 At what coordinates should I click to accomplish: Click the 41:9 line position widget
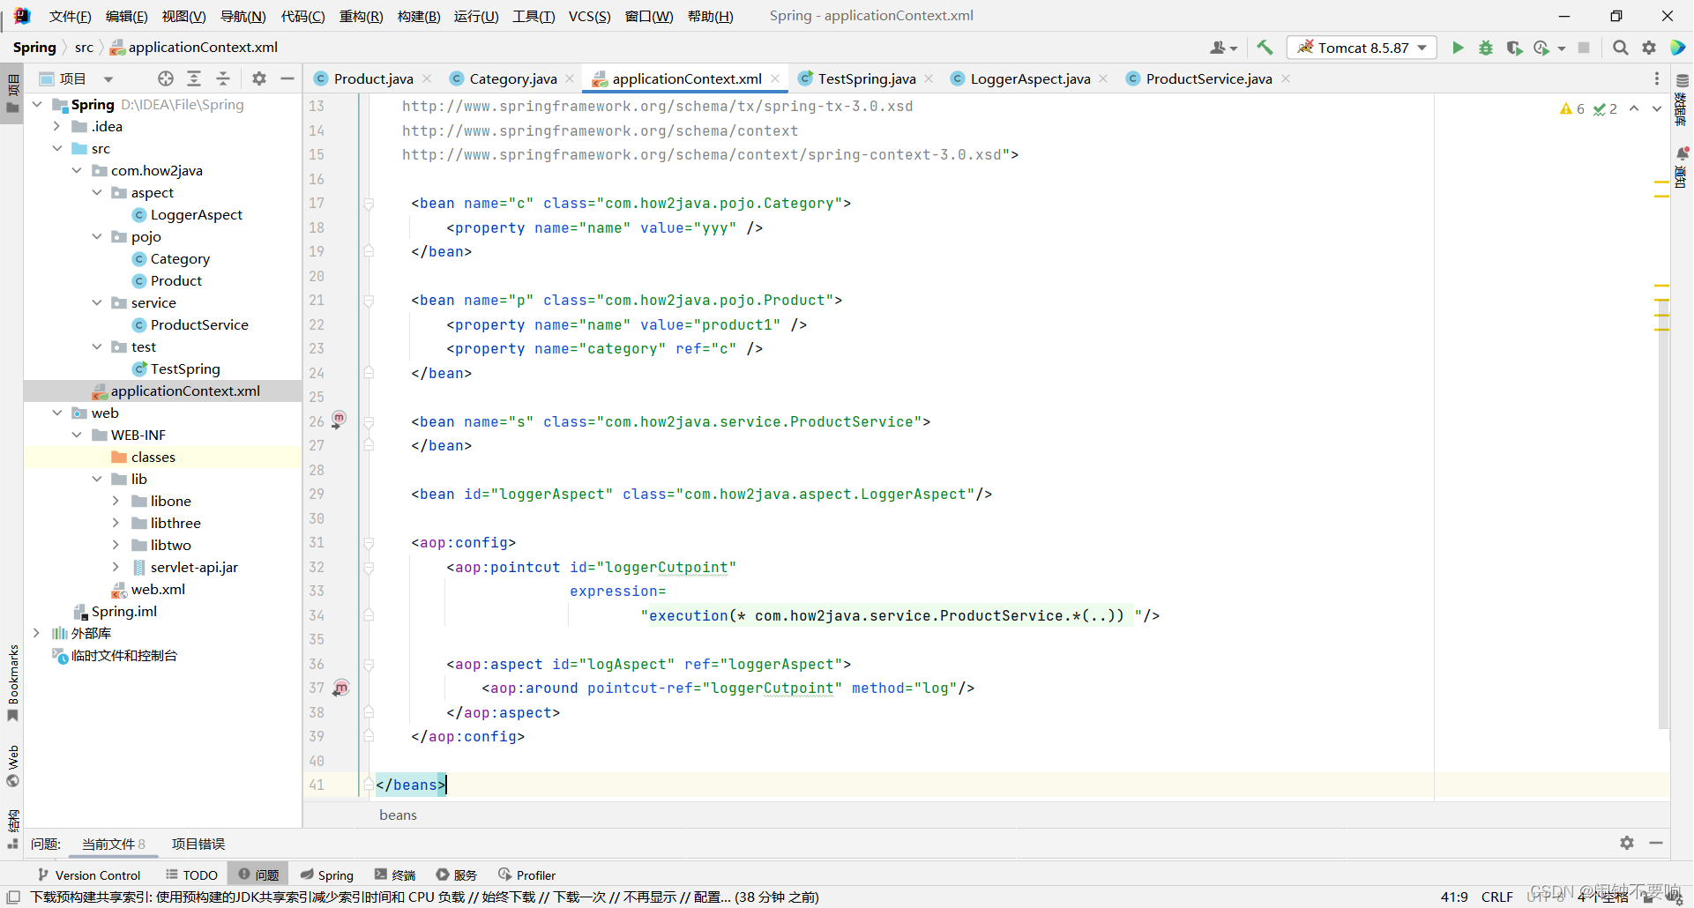[x=1454, y=897]
